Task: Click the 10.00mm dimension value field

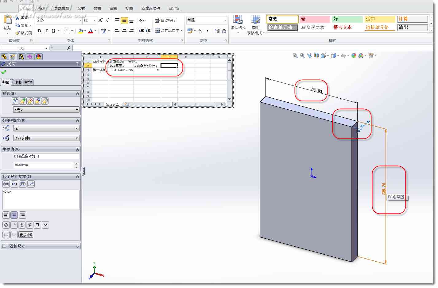Action: [x=43, y=165]
